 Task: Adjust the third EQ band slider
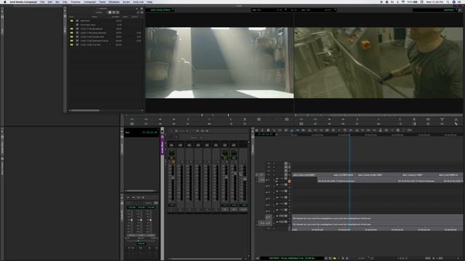click(x=150, y=220)
